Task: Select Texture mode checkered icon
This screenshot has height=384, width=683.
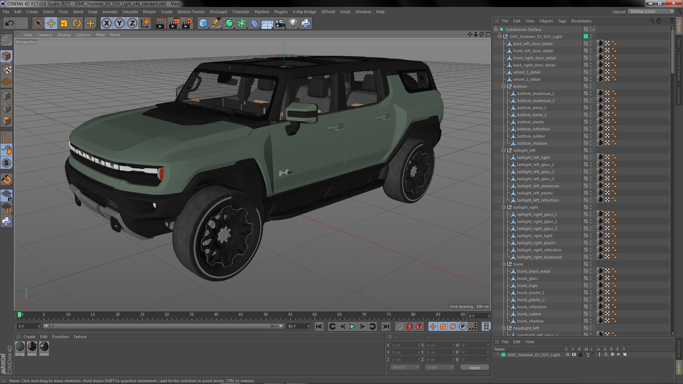Action: (6, 69)
